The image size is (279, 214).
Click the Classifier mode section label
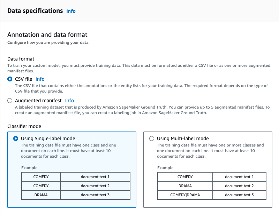24,126
